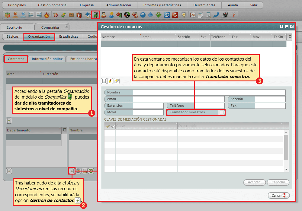
Task: Switch to the Escritorio tab
Action: point(14,27)
